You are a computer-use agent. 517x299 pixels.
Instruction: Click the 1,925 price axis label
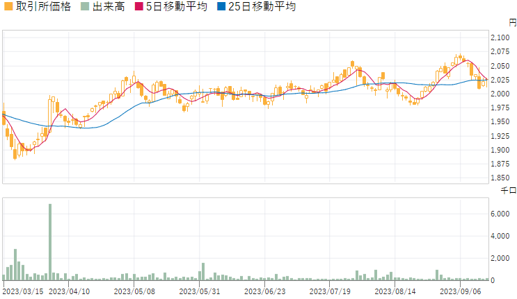[x=500, y=136]
